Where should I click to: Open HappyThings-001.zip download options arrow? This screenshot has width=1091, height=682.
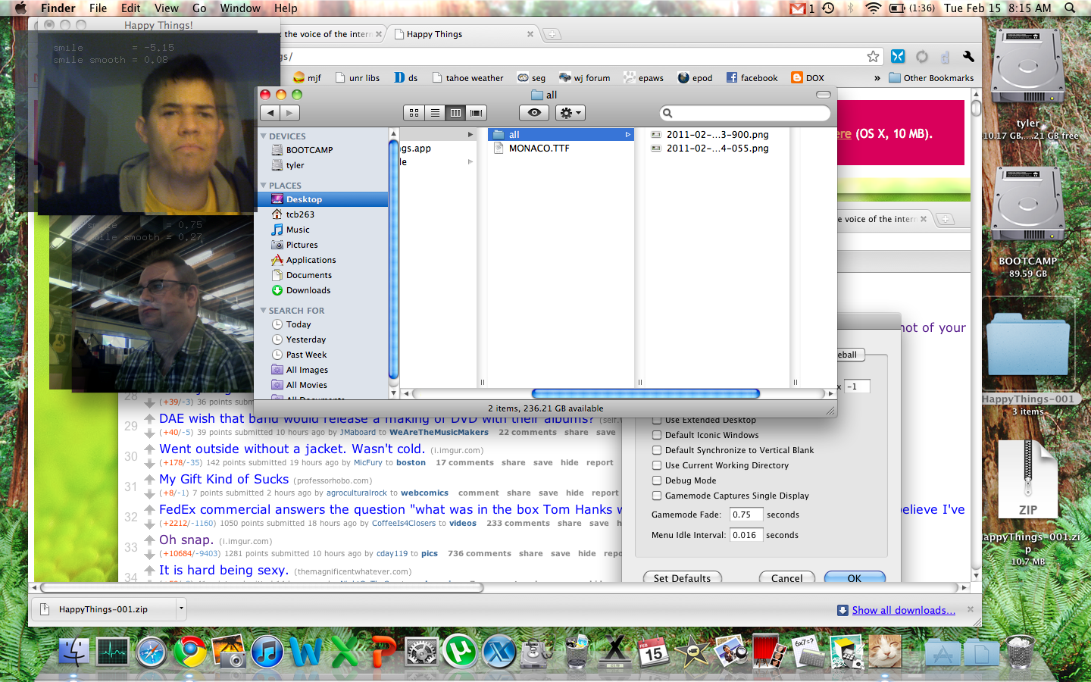point(181,608)
